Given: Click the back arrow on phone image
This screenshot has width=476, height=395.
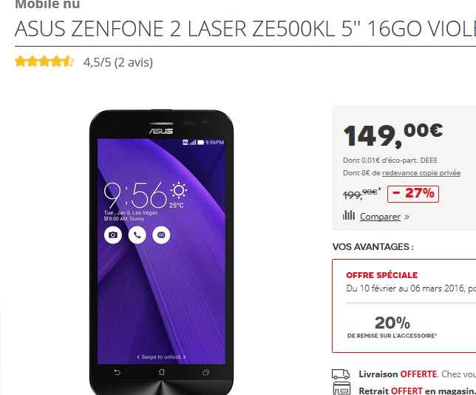Looking at the screenshot, I should (117, 372).
